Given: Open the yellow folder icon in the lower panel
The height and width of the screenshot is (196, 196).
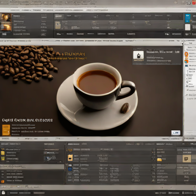Looking at the screenshot, I should tap(159, 160).
